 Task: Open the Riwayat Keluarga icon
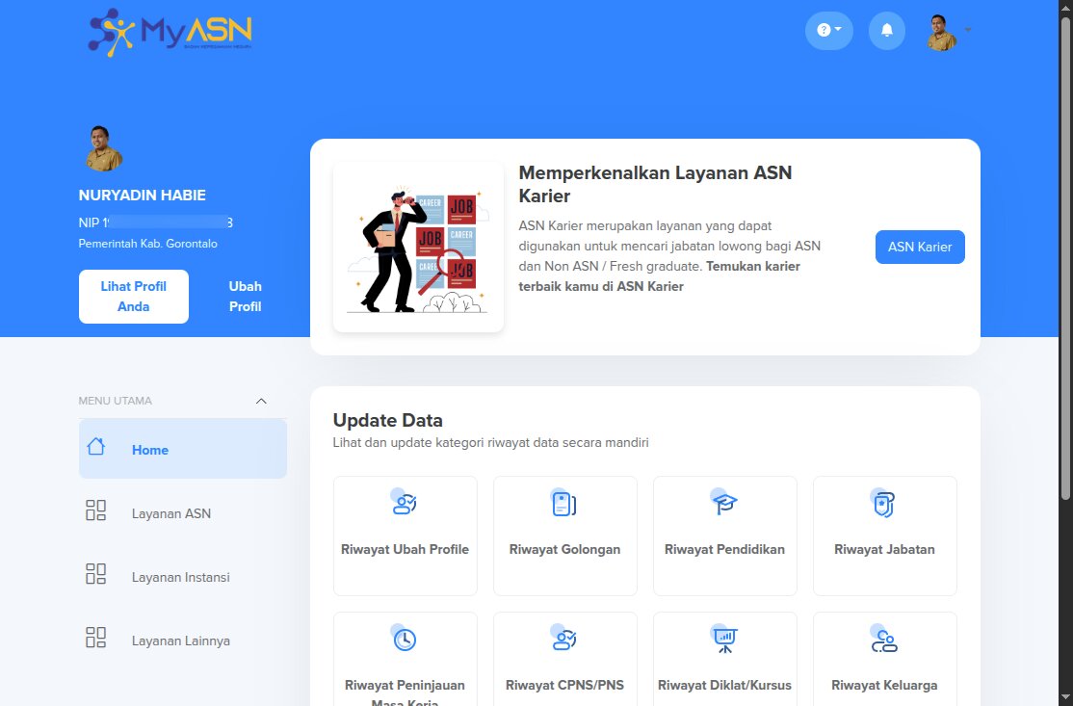884,638
